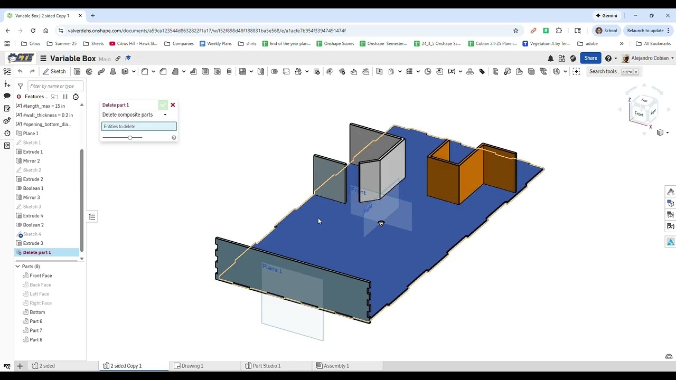Select the Sketch tool

coord(54,71)
